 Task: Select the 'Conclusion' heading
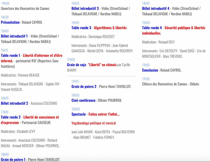click(x=150, y=70)
